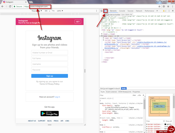Viewport: 175px width, 133px height.
Task: Open the Responsive device dropdown
Action: pyautogui.click(x=37, y=11)
